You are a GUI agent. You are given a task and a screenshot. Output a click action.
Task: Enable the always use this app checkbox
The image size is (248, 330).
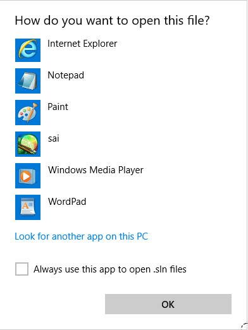(x=22, y=269)
